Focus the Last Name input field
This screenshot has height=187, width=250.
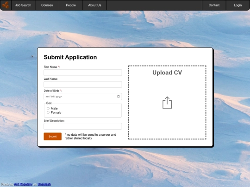click(83, 84)
